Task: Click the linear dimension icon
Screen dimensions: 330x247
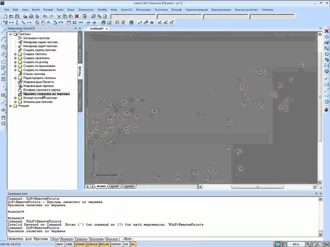Action: (x=11, y=23)
